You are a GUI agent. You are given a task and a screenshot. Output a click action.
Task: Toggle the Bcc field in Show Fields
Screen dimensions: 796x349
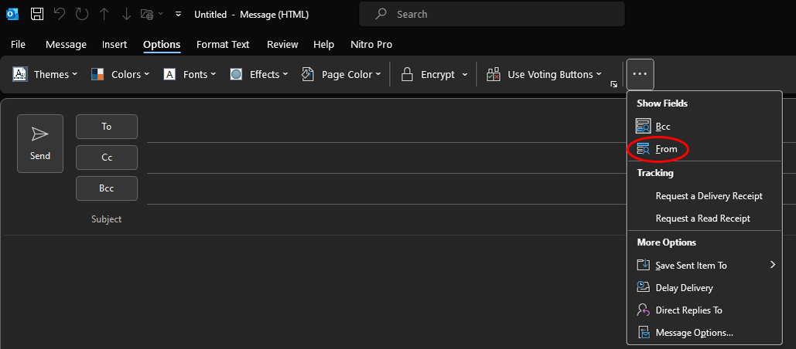[662, 126]
